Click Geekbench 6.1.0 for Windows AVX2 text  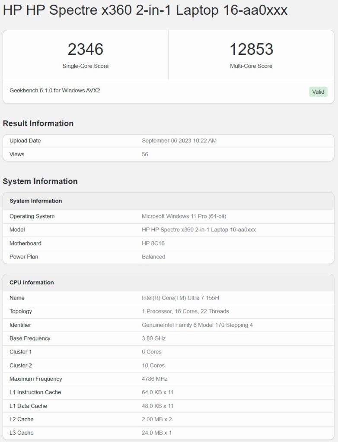pos(55,91)
